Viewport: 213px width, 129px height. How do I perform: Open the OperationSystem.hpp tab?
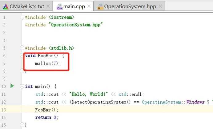[129, 6]
